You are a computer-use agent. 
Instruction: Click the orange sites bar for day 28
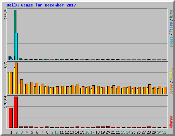click(x=150, y=89)
